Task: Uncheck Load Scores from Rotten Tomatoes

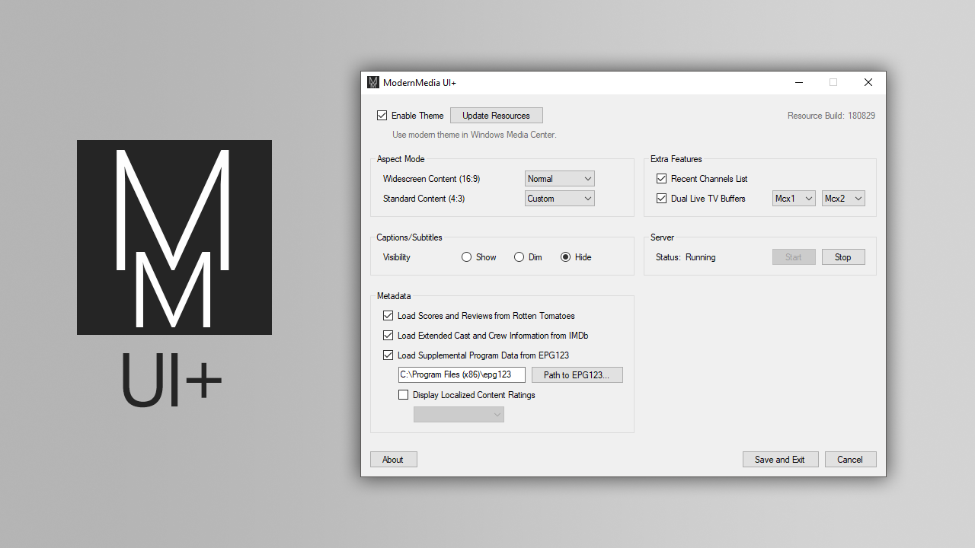Action: [388, 316]
